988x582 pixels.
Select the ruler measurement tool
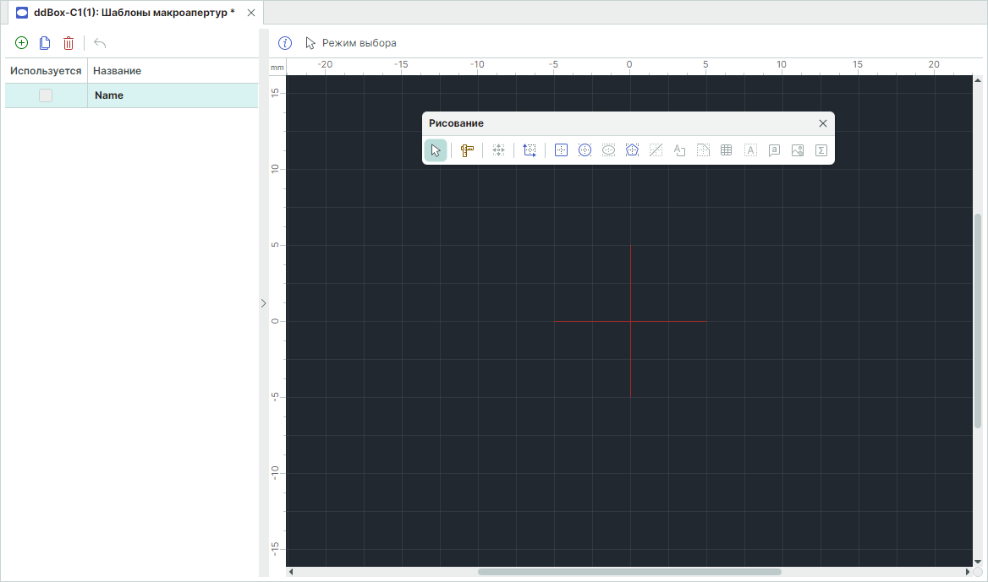pyautogui.click(x=467, y=150)
